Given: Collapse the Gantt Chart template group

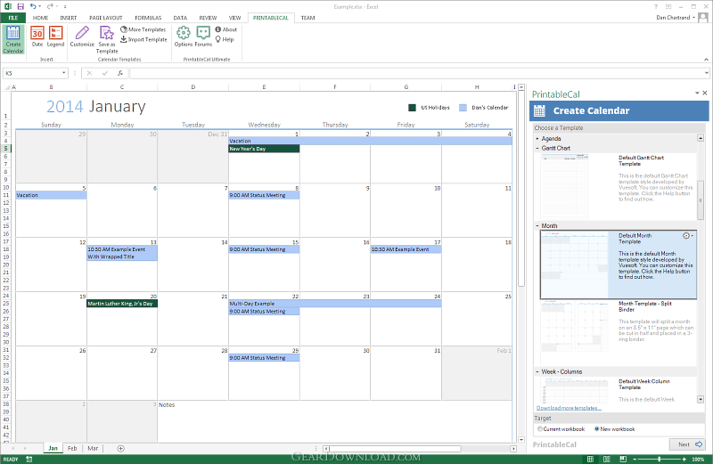Looking at the screenshot, I should click(537, 149).
